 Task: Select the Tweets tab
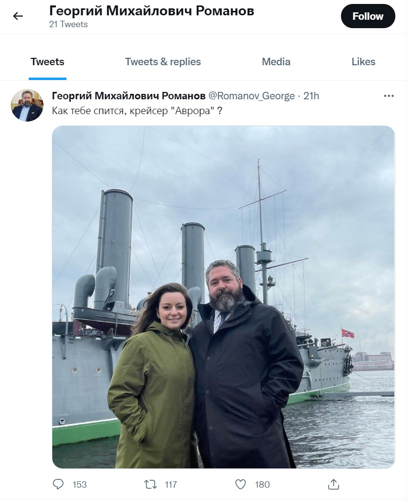coord(47,62)
